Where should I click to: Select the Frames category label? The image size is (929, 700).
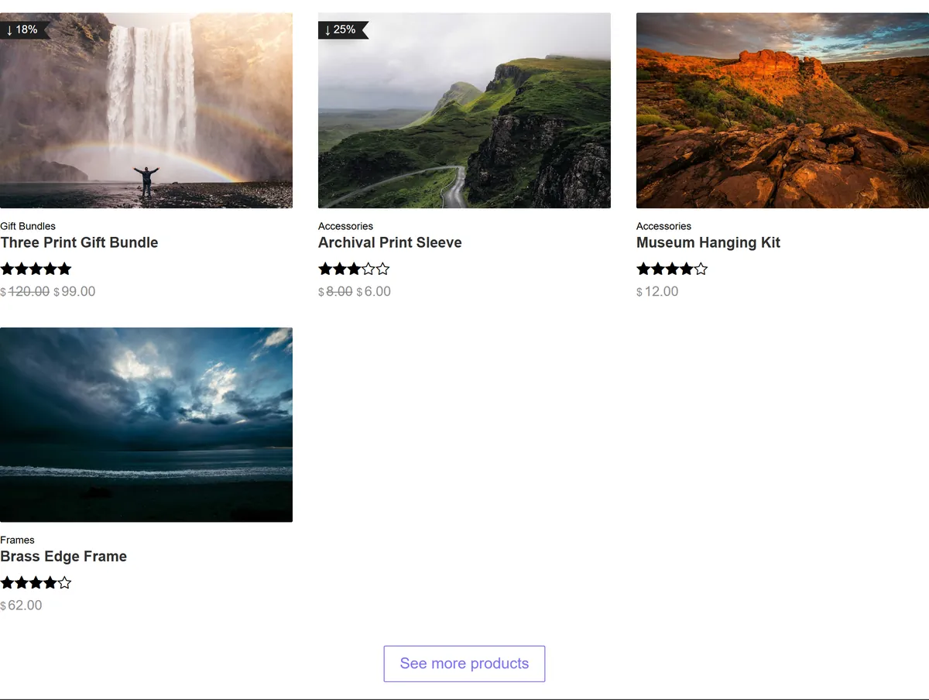(x=17, y=540)
